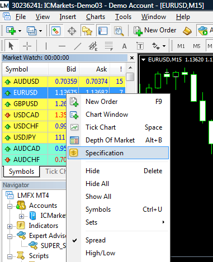Switch chart to M1 timeframe
The width and height of the screenshot is (213, 262).
(x=181, y=46)
